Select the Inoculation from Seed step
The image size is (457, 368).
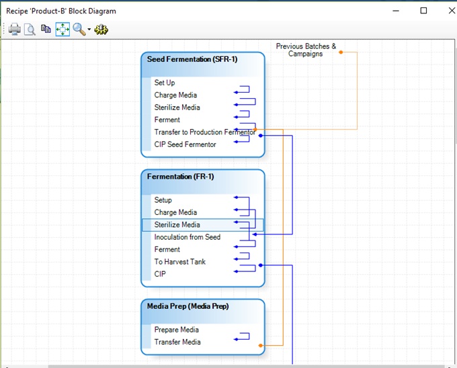point(188,237)
